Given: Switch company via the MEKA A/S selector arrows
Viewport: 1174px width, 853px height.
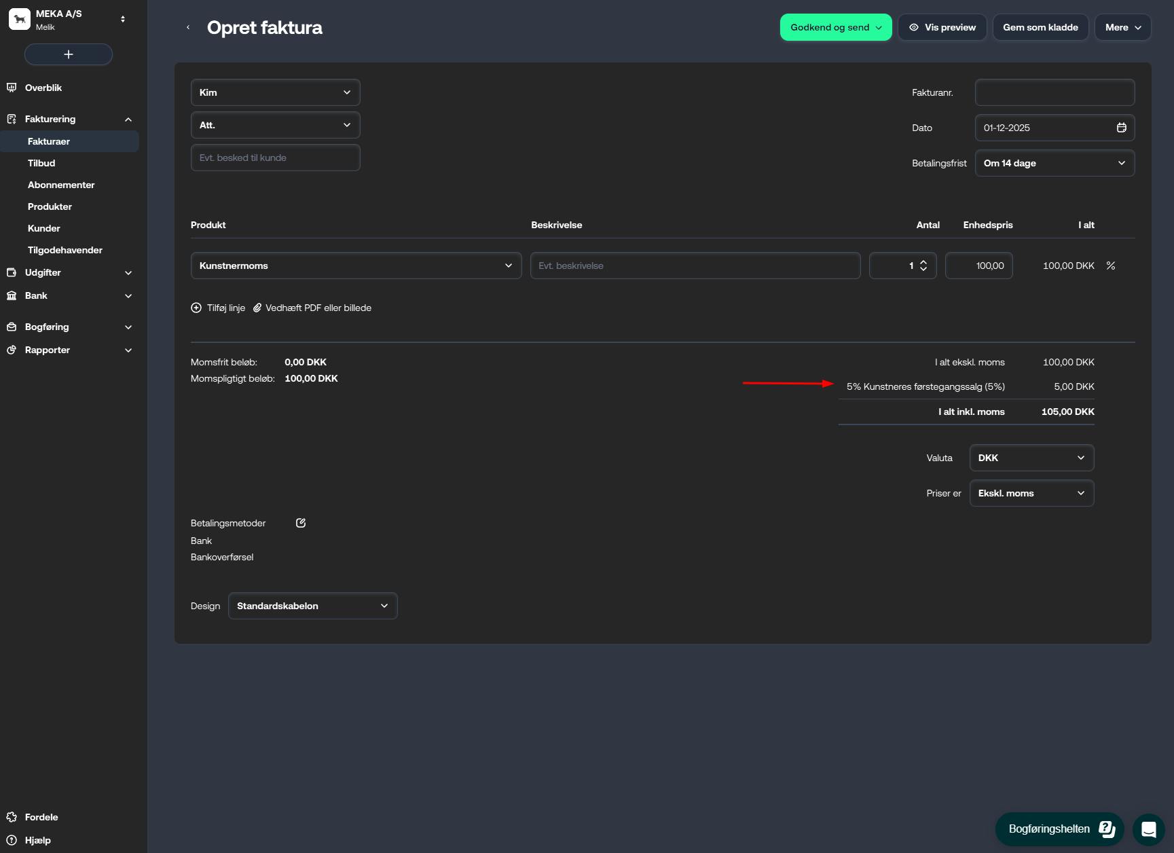Looking at the screenshot, I should point(123,19).
